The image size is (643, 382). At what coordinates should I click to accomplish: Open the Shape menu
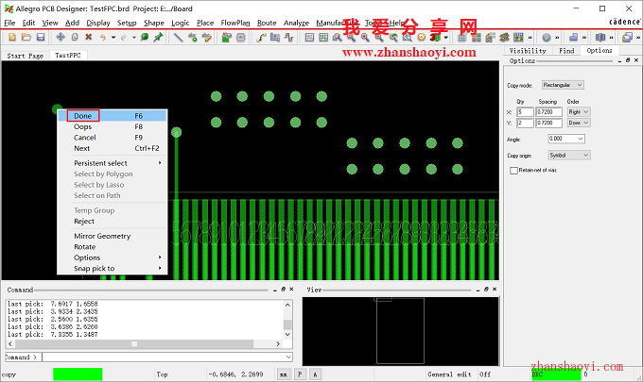154,23
